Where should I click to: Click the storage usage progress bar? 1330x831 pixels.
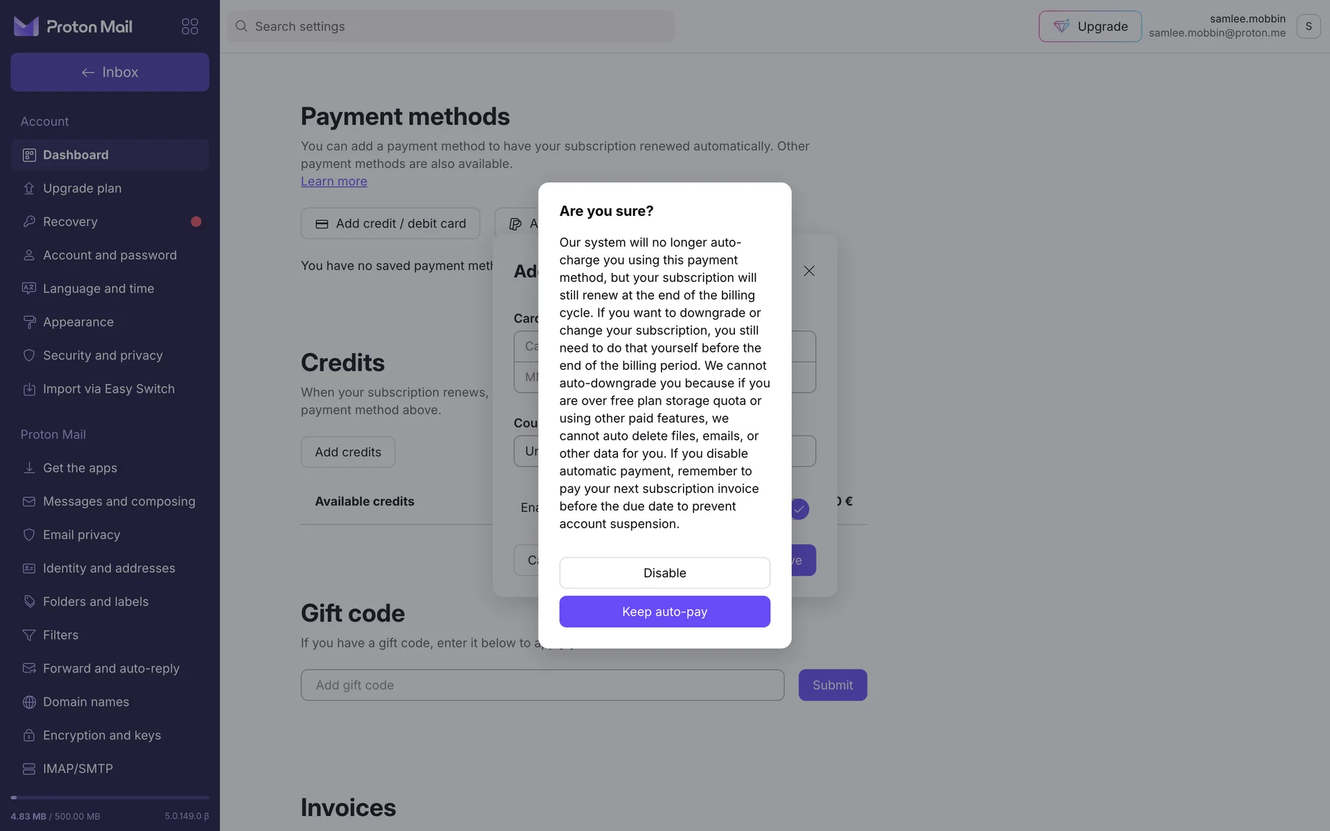click(x=109, y=798)
